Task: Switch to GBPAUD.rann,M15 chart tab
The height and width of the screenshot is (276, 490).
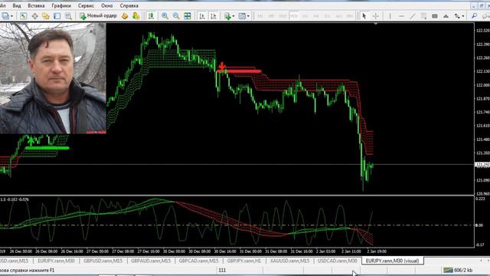Action: (151, 261)
